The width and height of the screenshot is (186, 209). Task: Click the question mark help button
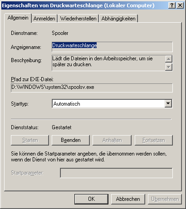pyautogui.click(x=172, y=5)
